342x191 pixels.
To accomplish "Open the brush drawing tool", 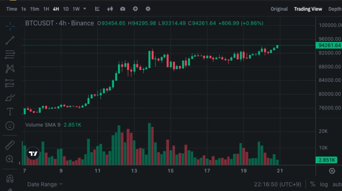I will click(10, 98).
